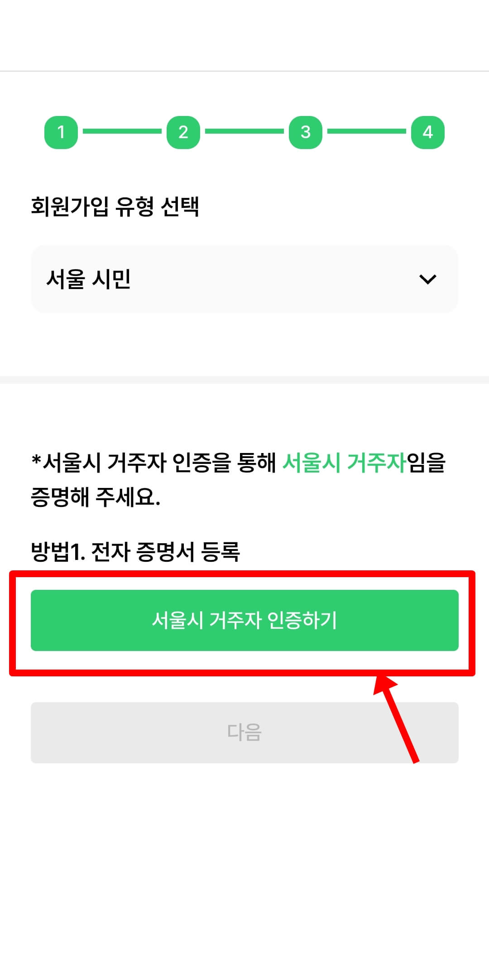The image size is (489, 974).
Task: Click the progress line between steps 3 and 4
Action: pos(367,131)
